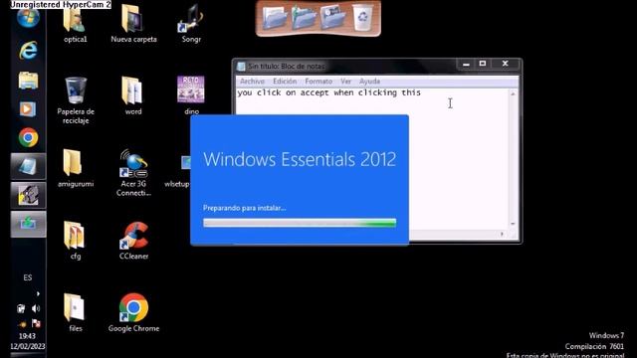Open Windows Media Player taskbar icon

click(x=28, y=109)
